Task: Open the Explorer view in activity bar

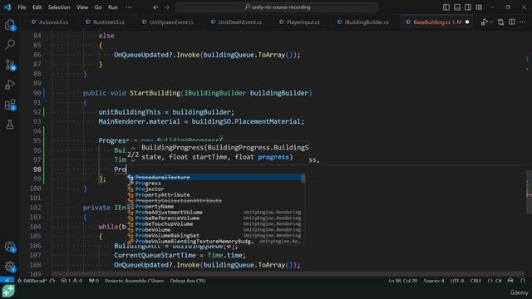Action: click(x=10, y=25)
